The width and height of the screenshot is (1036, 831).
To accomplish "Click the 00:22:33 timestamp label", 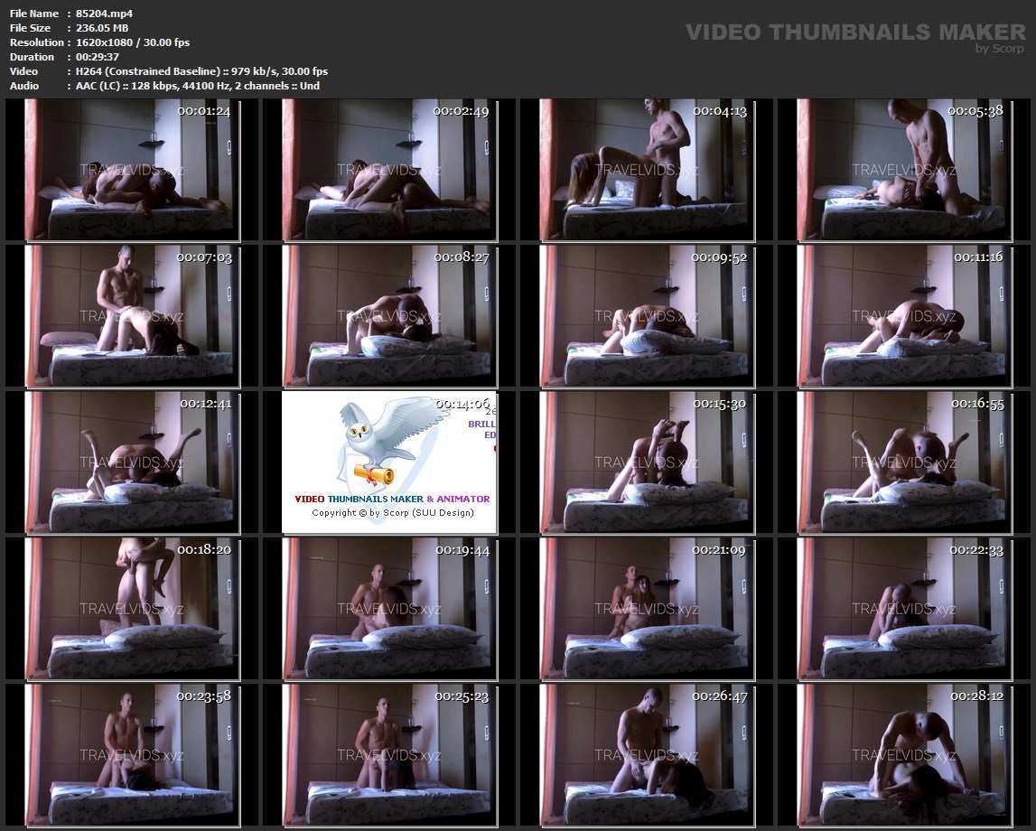I will point(977,550).
